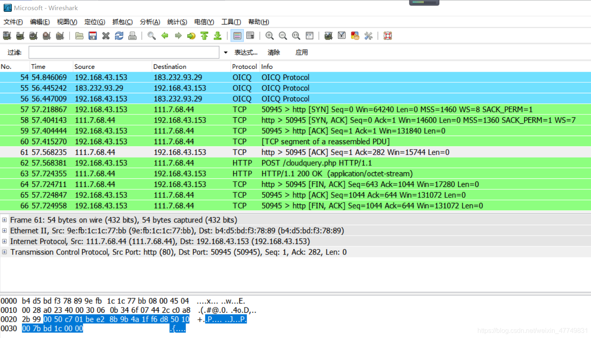
Task: Zoom in on packet text
Action: point(269,36)
